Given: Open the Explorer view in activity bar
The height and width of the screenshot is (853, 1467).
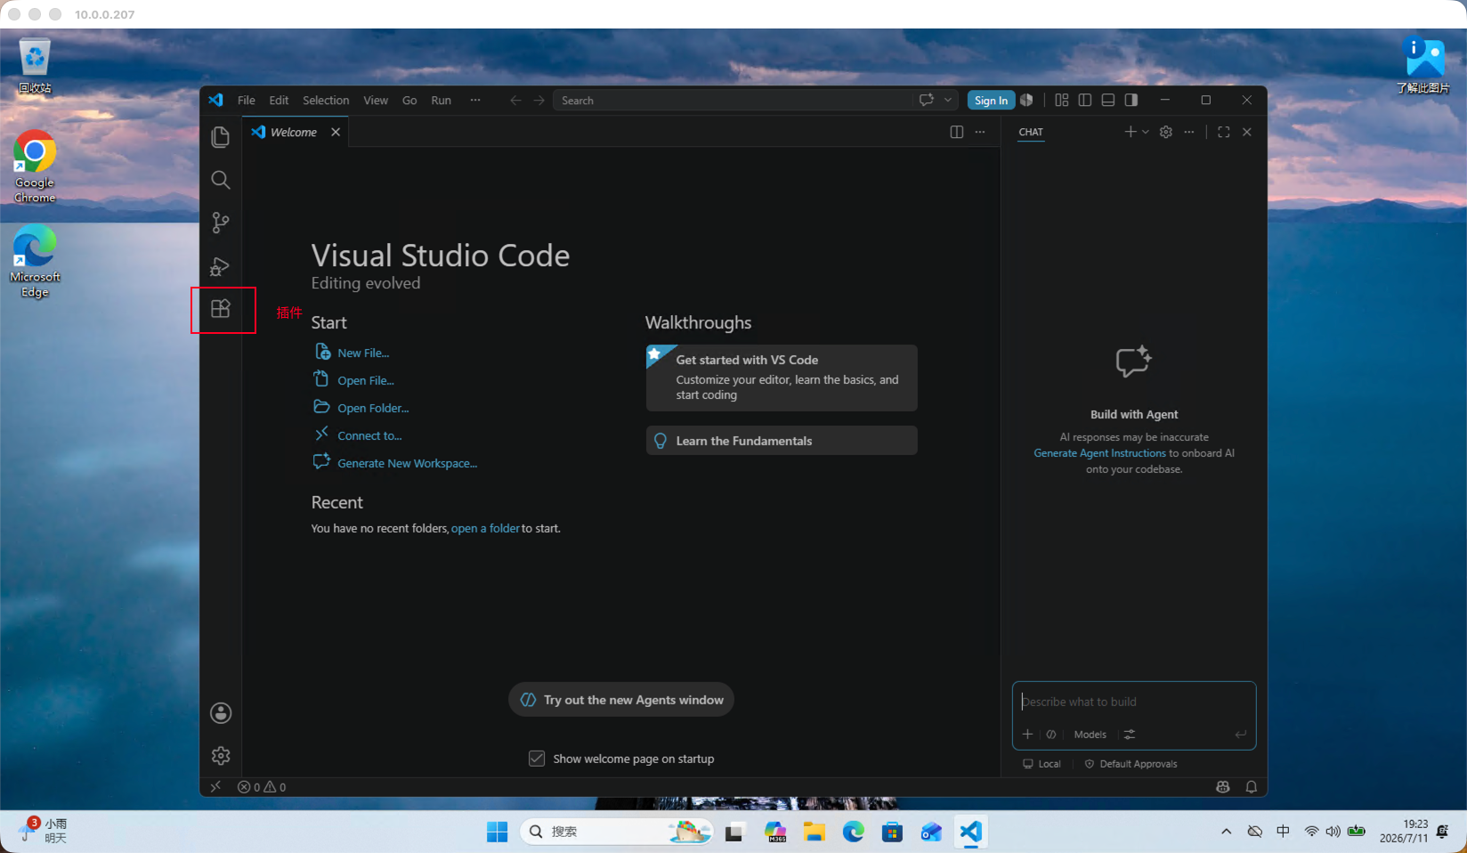Looking at the screenshot, I should coord(221,137).
